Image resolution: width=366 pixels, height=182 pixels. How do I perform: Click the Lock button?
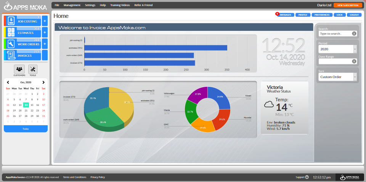point(340,15)
